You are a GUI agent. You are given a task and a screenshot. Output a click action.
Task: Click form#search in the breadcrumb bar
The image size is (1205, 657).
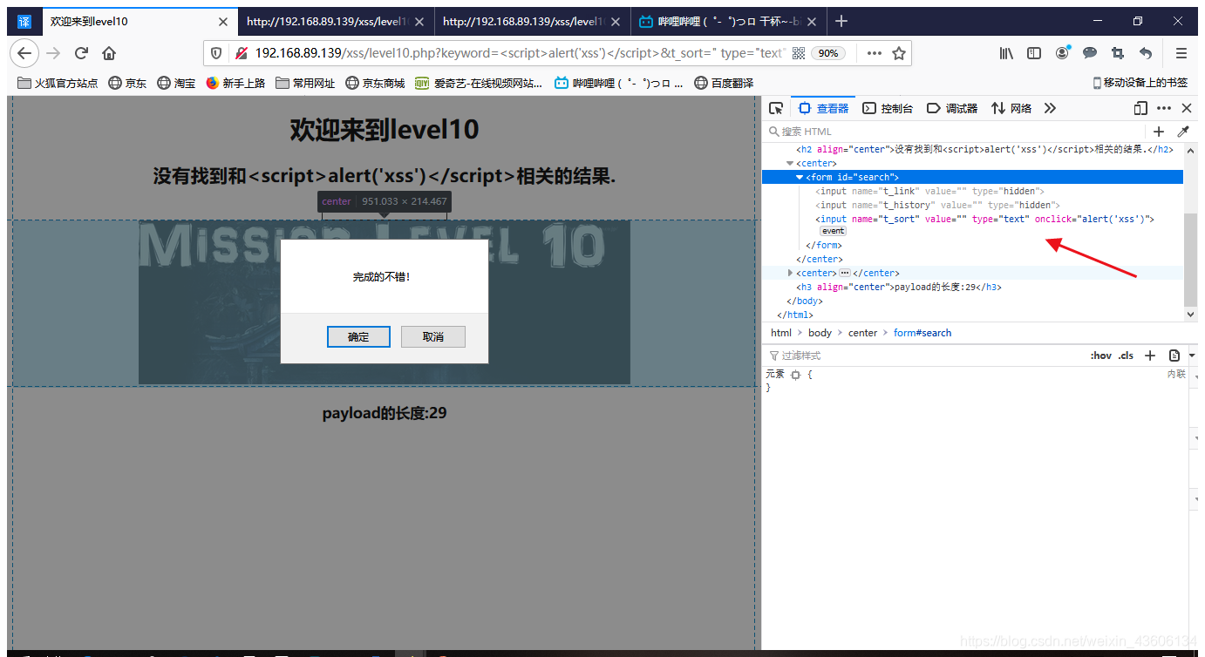point(922,332)
